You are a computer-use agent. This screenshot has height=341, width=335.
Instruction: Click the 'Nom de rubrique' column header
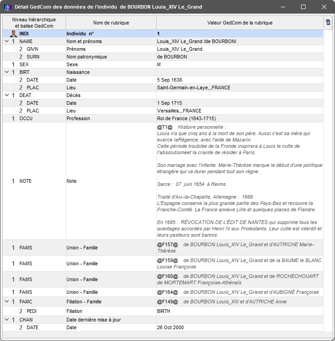coord(111,23)
